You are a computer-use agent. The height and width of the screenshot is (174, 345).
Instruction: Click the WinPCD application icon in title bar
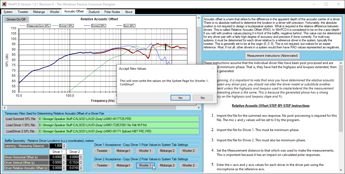[4, 4]
